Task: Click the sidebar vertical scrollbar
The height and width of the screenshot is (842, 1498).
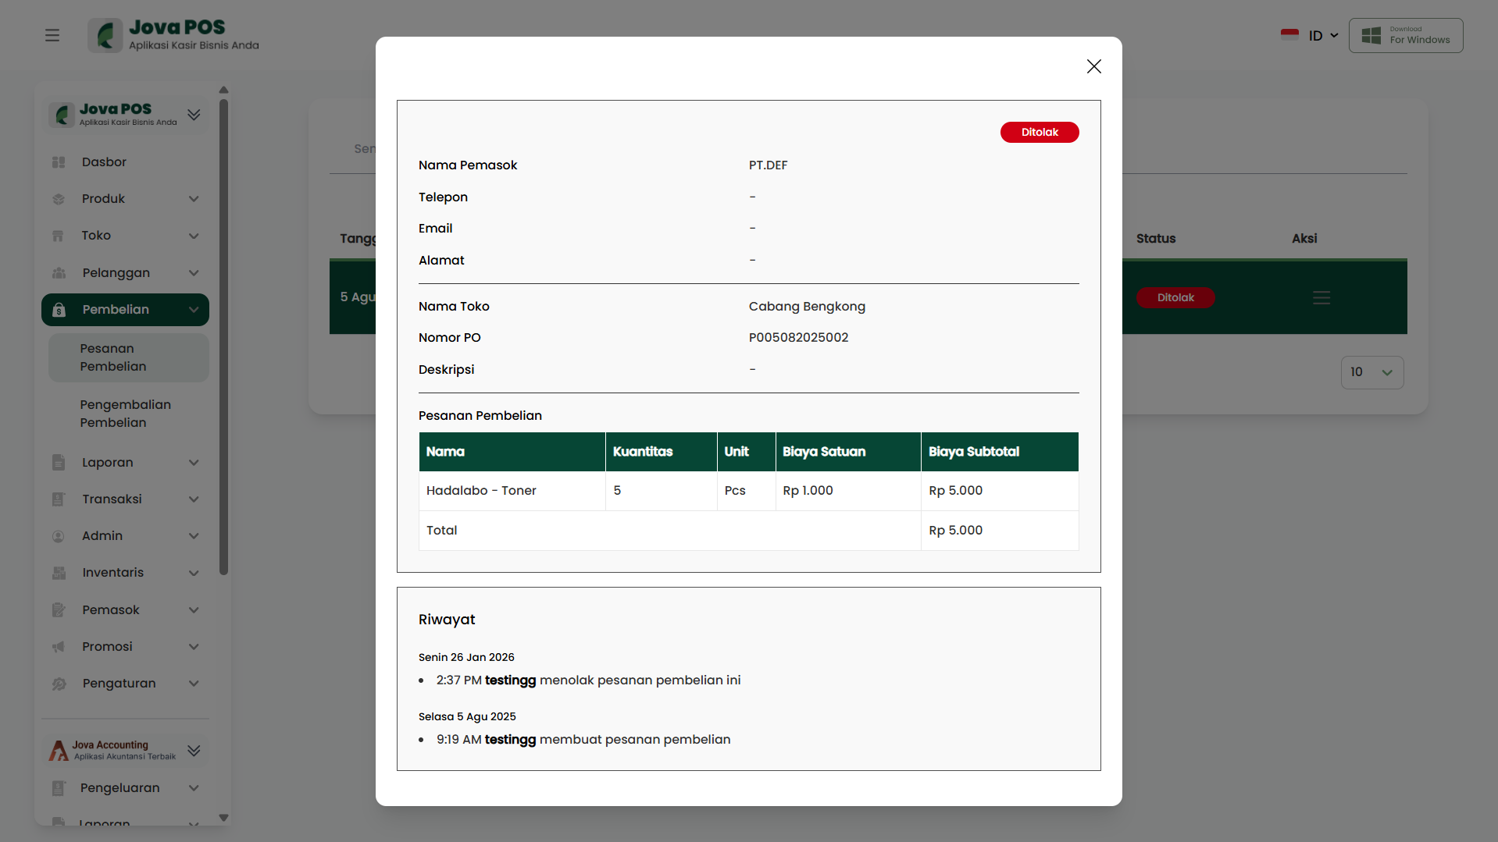Action: 224,336
